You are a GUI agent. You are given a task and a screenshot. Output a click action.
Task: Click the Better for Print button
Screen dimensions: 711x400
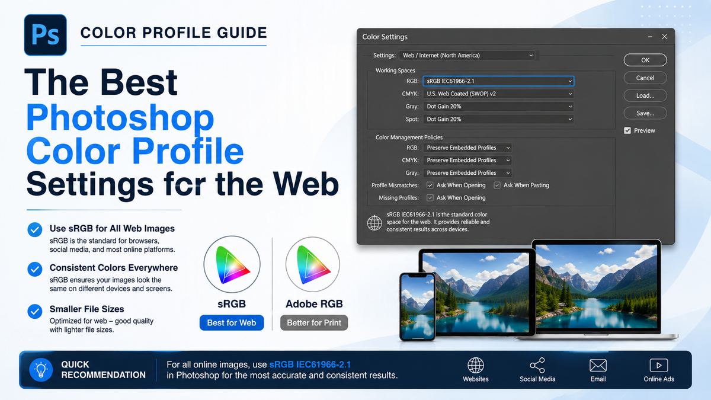(314, 322)
